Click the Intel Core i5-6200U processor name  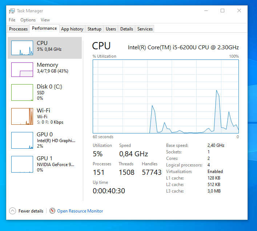click(x=183, y=48)
